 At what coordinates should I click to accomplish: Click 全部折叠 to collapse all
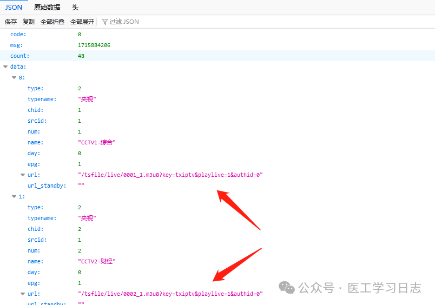[x=52, y=22]
